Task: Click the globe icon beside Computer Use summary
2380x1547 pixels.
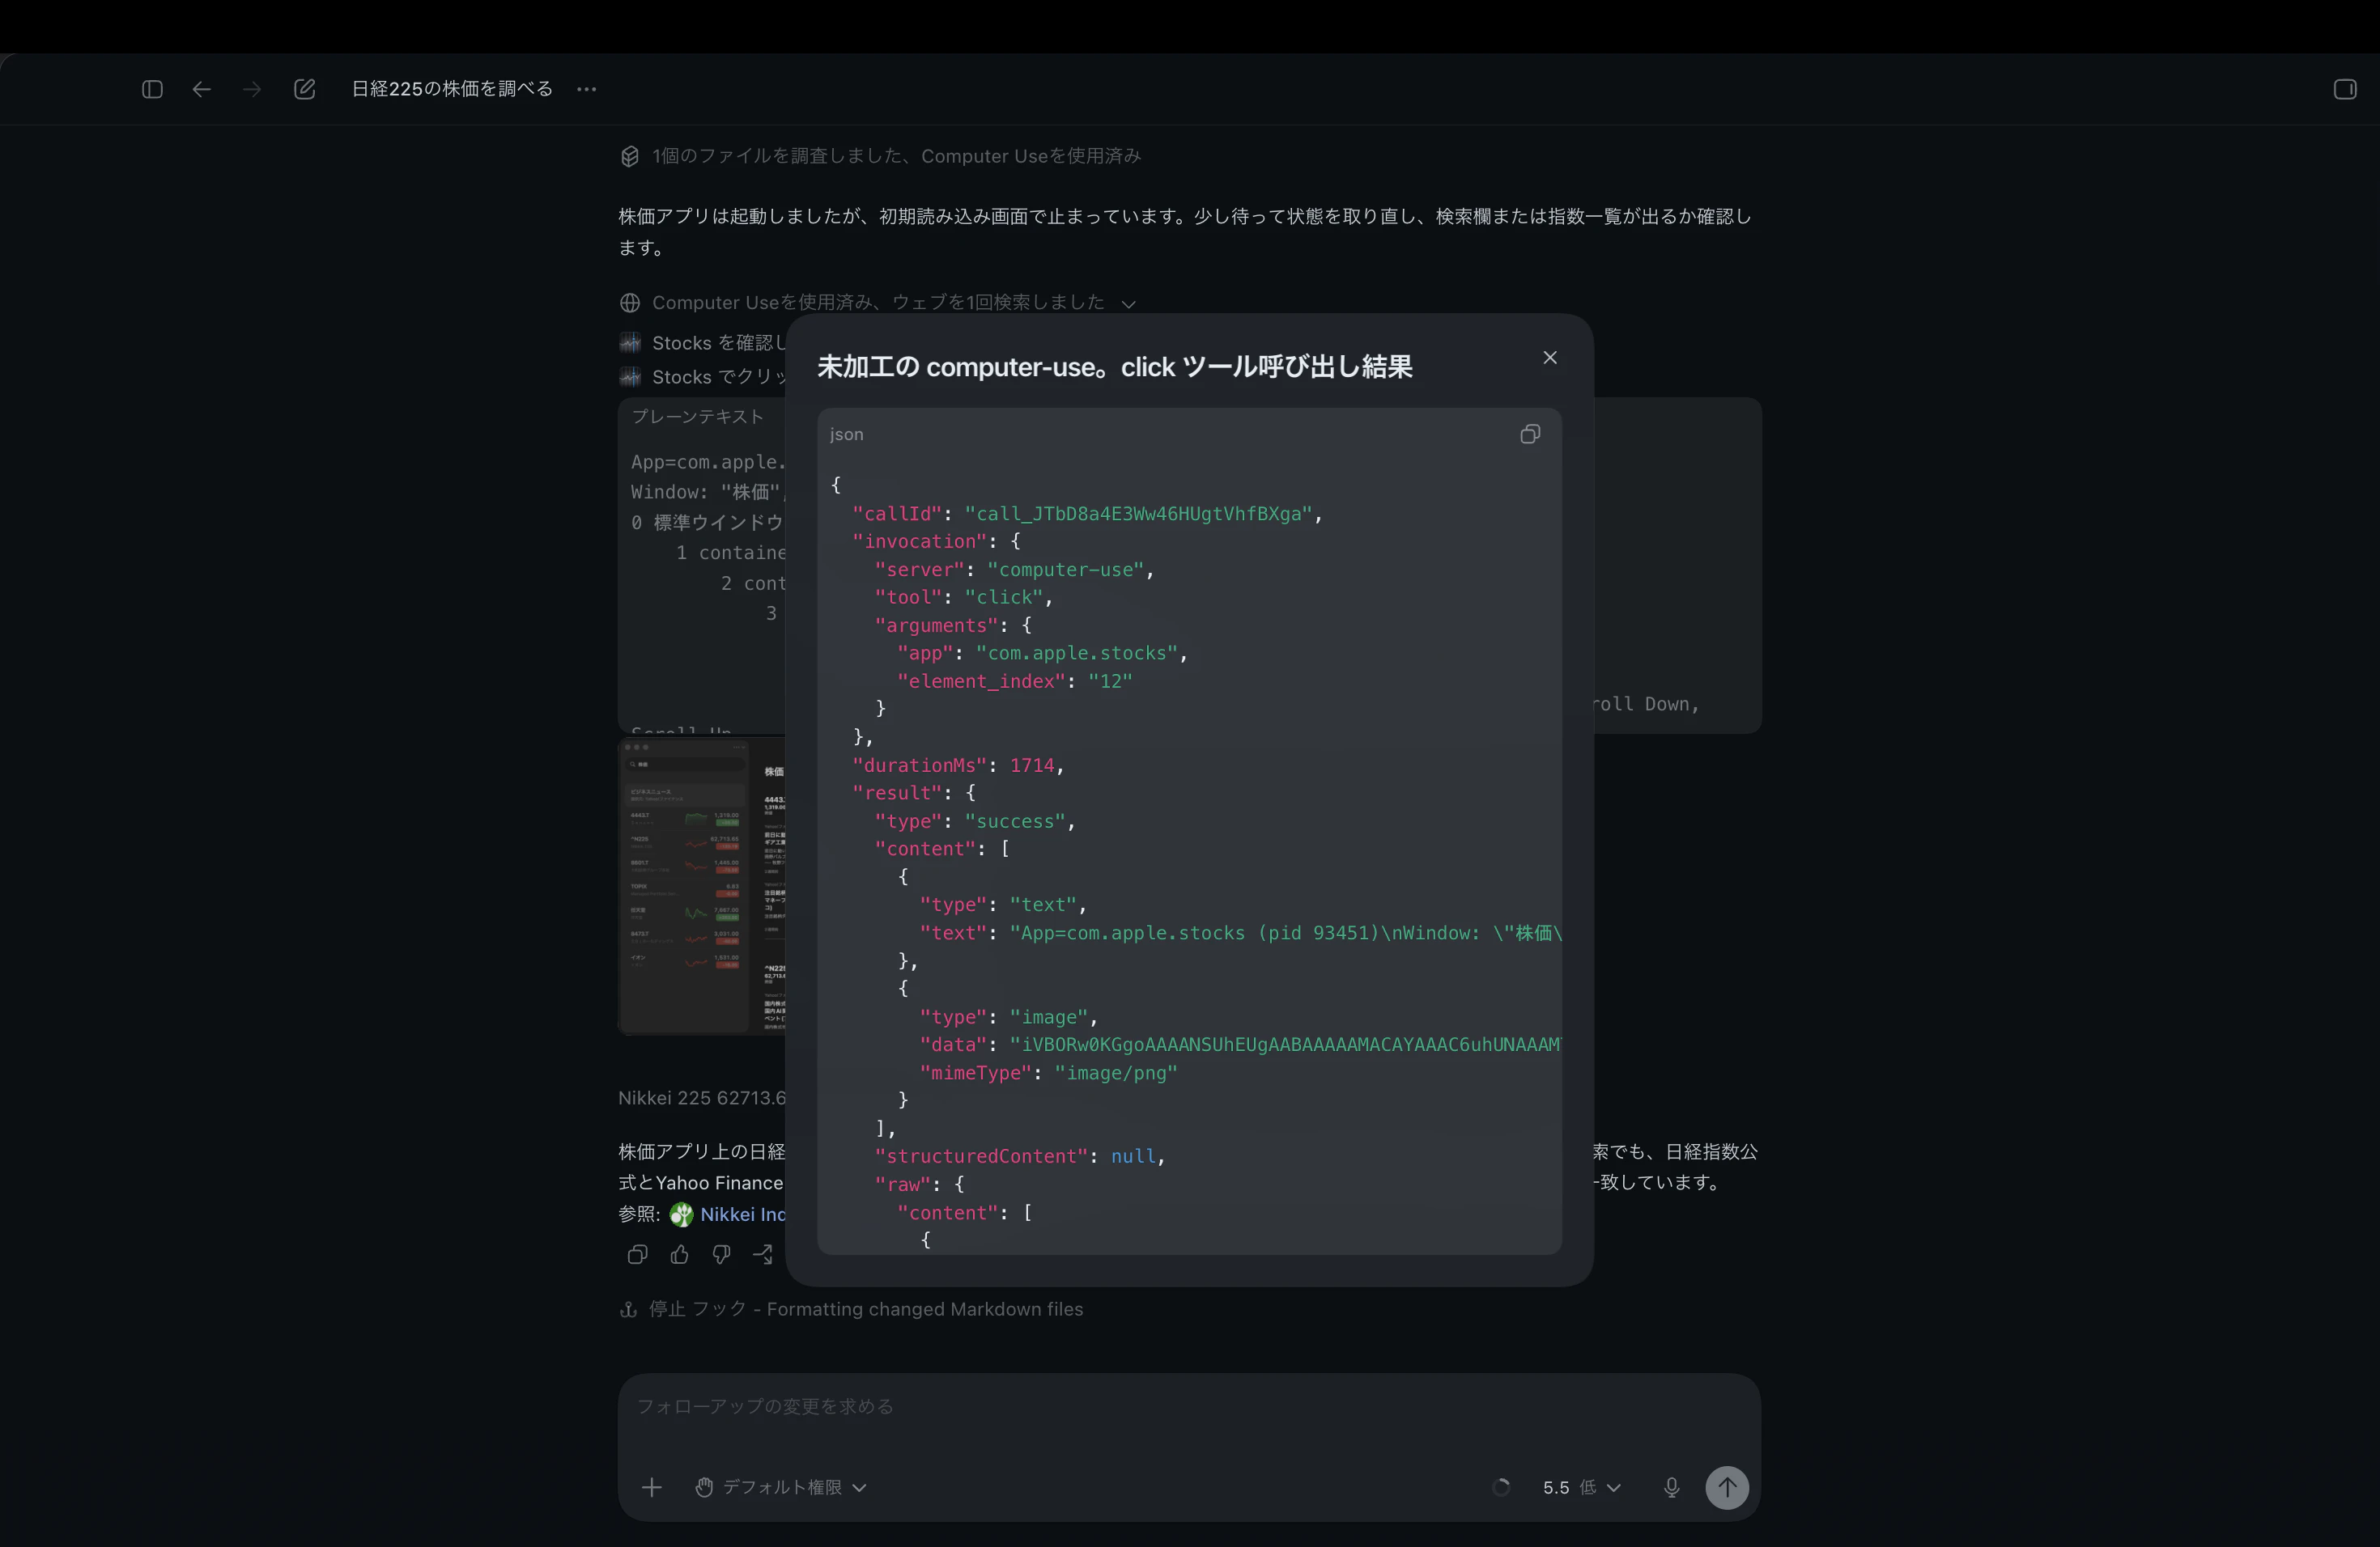Action: (x=630, y=303)
